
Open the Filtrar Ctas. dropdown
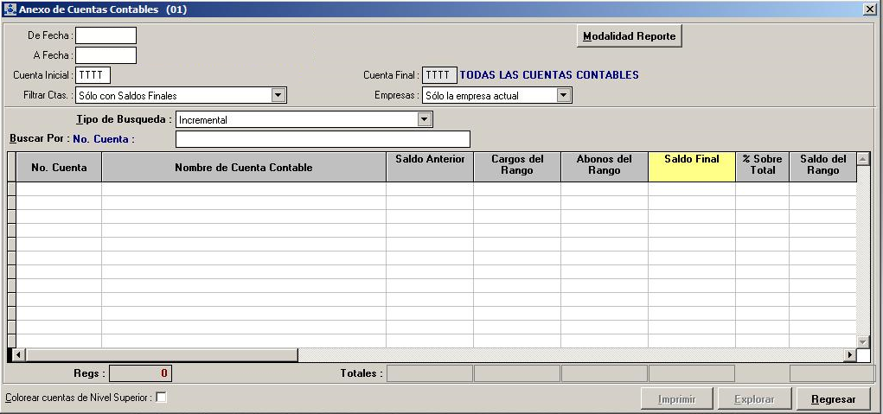pyautogui.click(x=278, y=96)
